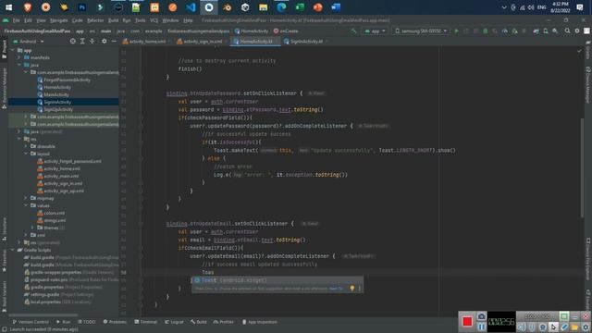Collapse the app module node
The height and width of the screenshot is (333, 592).
[12, 50]
